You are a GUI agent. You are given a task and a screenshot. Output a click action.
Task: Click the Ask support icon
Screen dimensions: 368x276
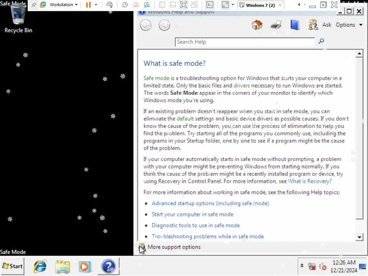click(x=313, y=25)
